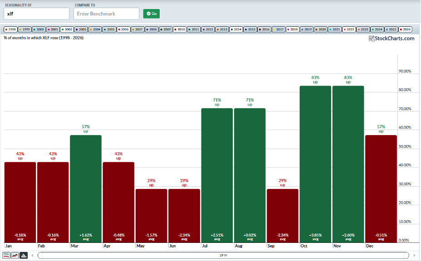Click the left arrow beside the year range slider
421x261 pixels.
tap(33, 256)
